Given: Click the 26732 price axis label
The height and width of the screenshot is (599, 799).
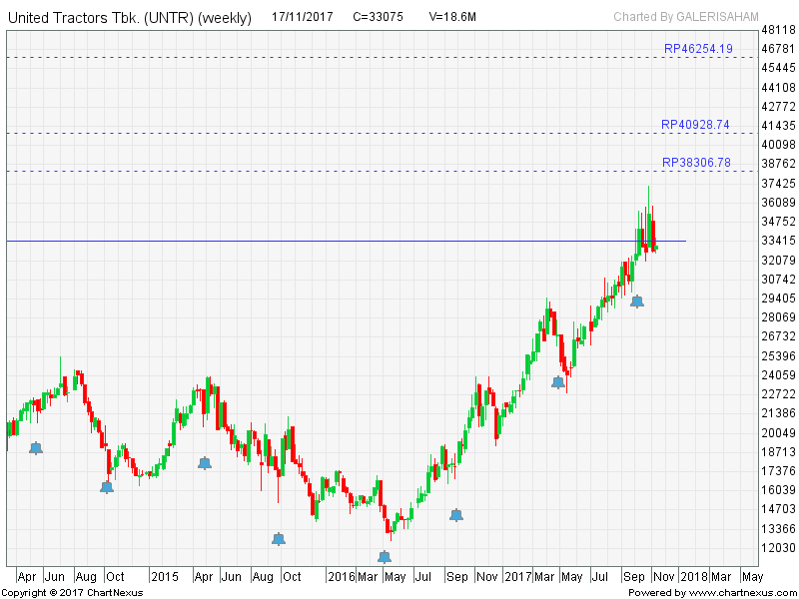Looking at the screenshot, I should (x=778, y=336).
